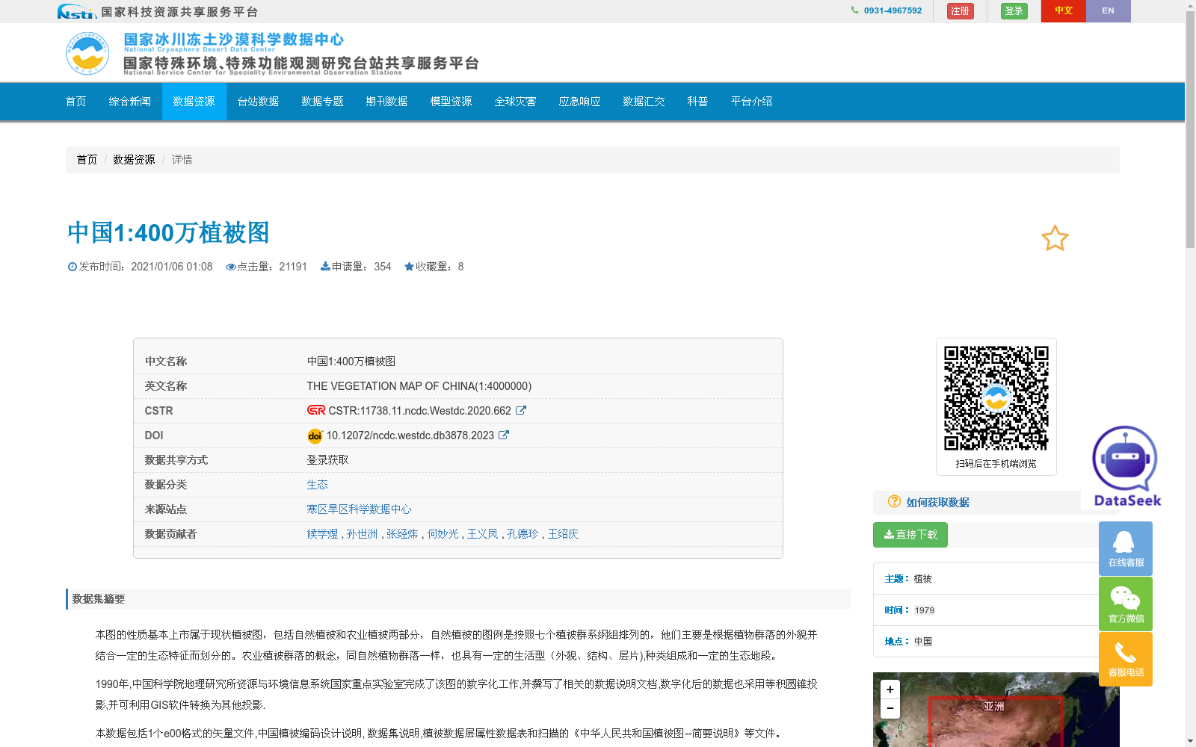Switch language to 中文

[x=1064, y=10]
